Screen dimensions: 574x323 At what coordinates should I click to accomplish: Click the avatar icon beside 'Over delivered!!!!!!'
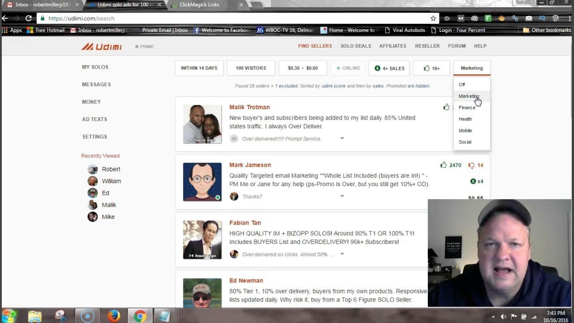(234, 139)
